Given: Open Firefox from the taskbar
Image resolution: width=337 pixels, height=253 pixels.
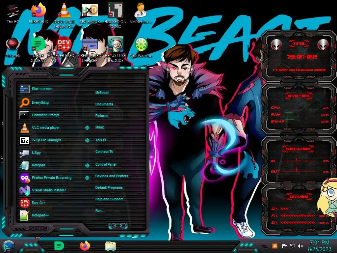Looking at the screenshot, I should coord(85,246).
